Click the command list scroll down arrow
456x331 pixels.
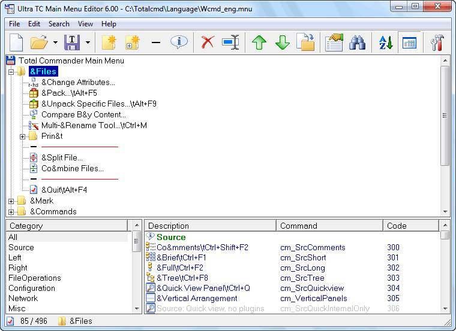445,309
